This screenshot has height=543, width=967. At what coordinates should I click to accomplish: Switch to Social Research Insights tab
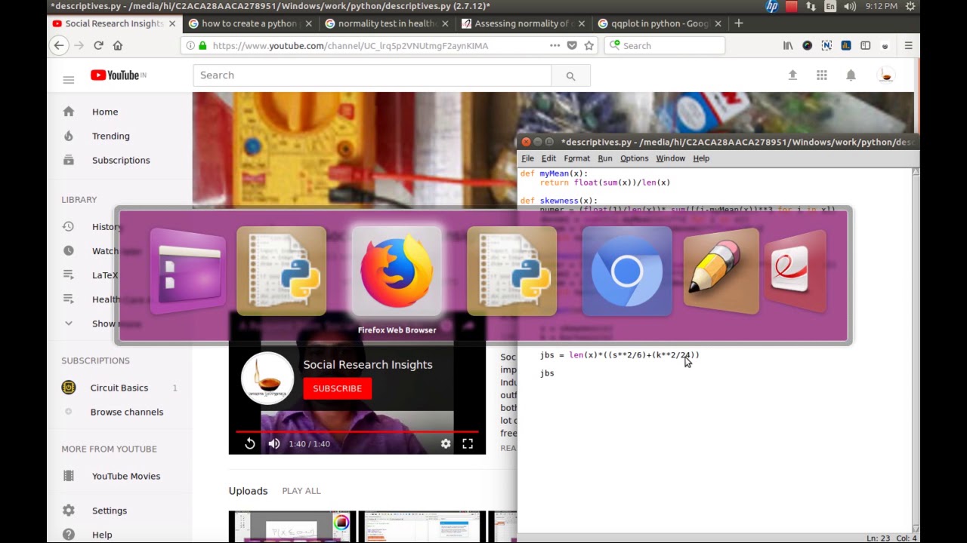pos(113,23)
